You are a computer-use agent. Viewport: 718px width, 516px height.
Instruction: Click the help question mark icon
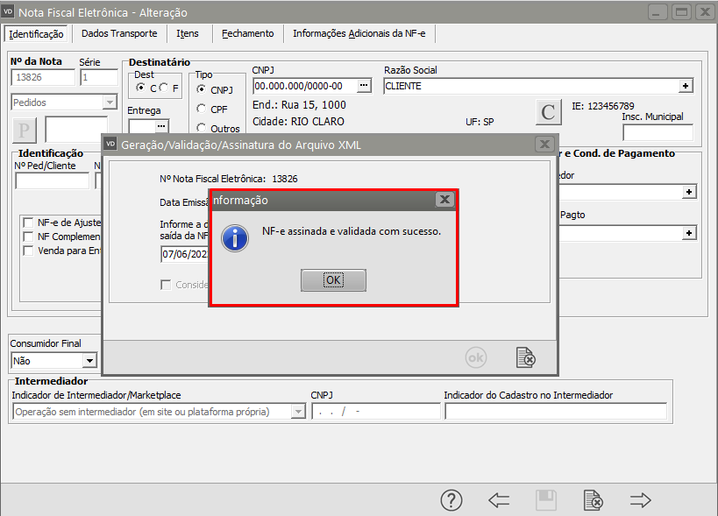click(451, 500)
